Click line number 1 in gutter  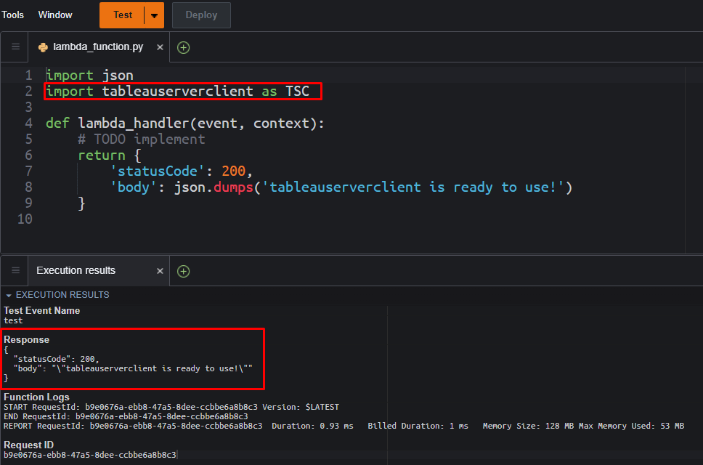tap(29, 76)
